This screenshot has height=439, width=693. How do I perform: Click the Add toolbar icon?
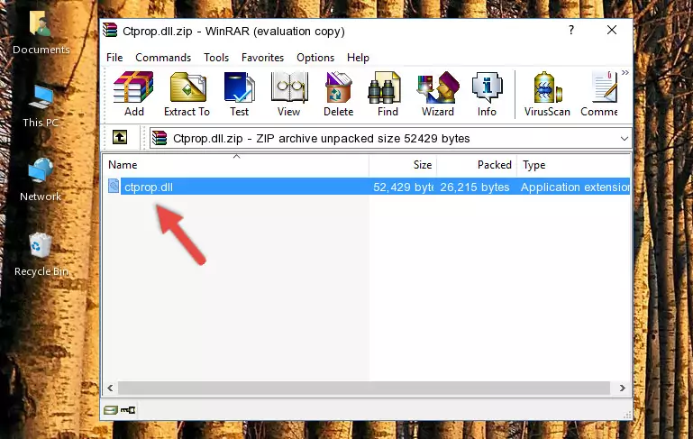coord(133,94)
